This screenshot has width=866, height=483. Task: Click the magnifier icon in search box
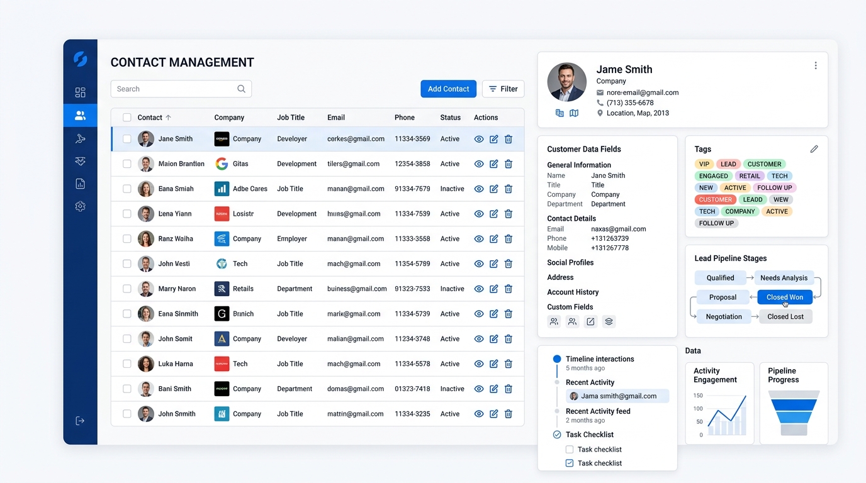pos(241,89)
